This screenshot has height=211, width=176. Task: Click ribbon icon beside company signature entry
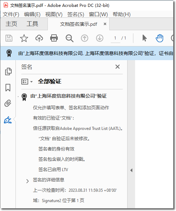tap(24, 97)
